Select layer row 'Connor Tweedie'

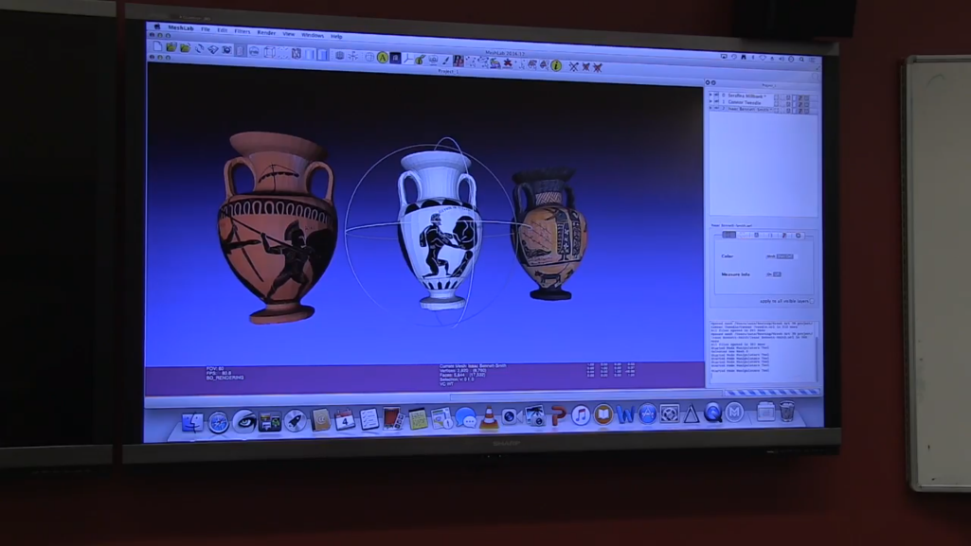764,102
